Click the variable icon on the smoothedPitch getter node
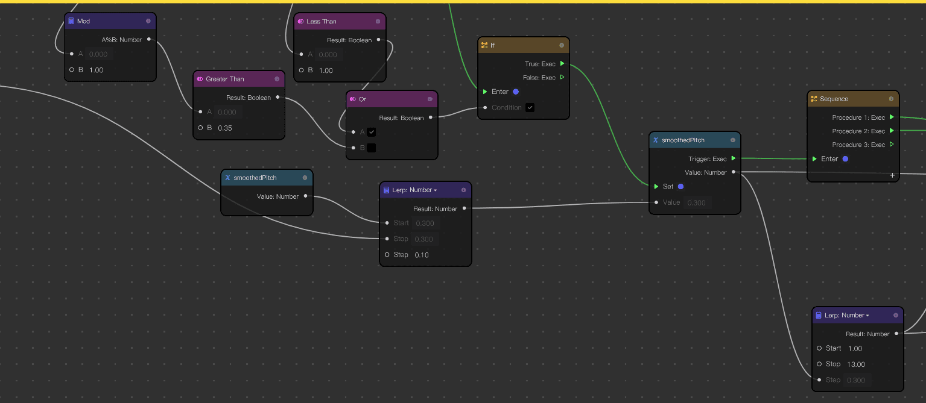926x403 pixels. 227,178
